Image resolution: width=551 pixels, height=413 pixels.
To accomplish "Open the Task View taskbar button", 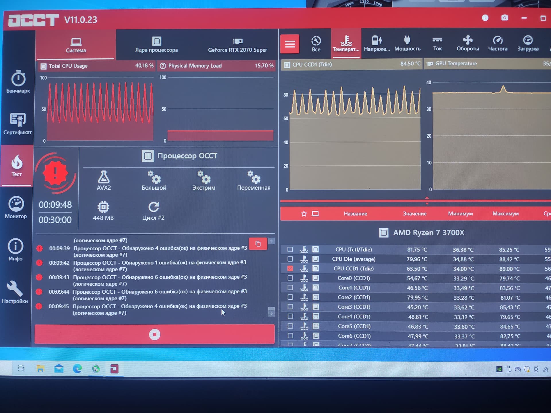I will coord(21,368).
